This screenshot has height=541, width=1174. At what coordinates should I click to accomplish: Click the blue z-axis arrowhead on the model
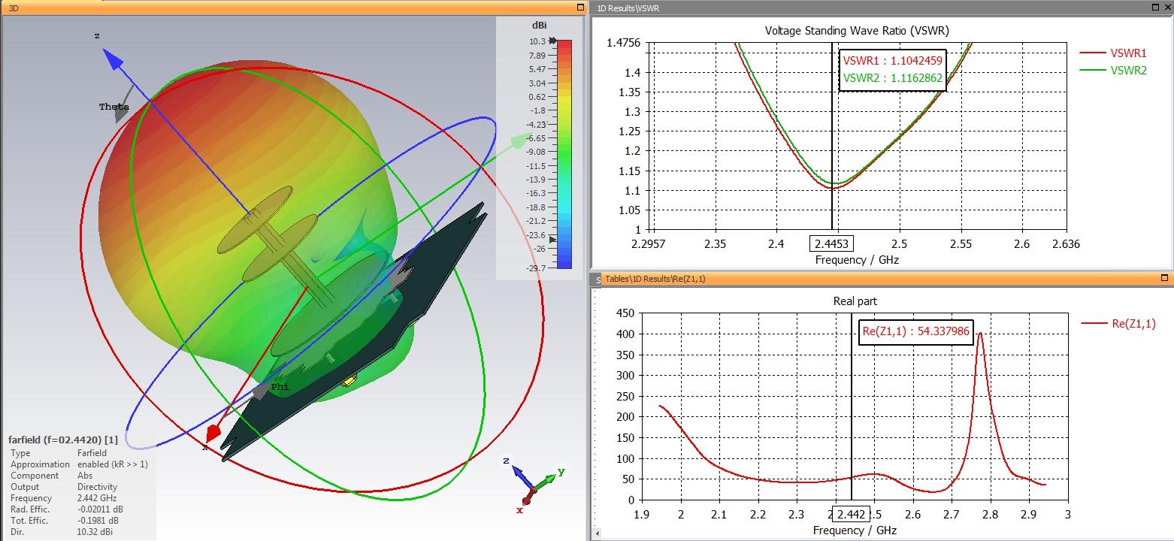112,59
